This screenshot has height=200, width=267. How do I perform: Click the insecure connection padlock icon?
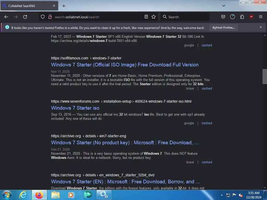coord(50,17)
